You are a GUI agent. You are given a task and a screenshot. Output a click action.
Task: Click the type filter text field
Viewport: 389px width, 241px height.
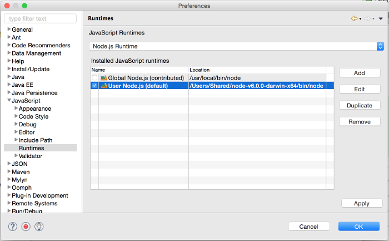(x=40, y=18)
